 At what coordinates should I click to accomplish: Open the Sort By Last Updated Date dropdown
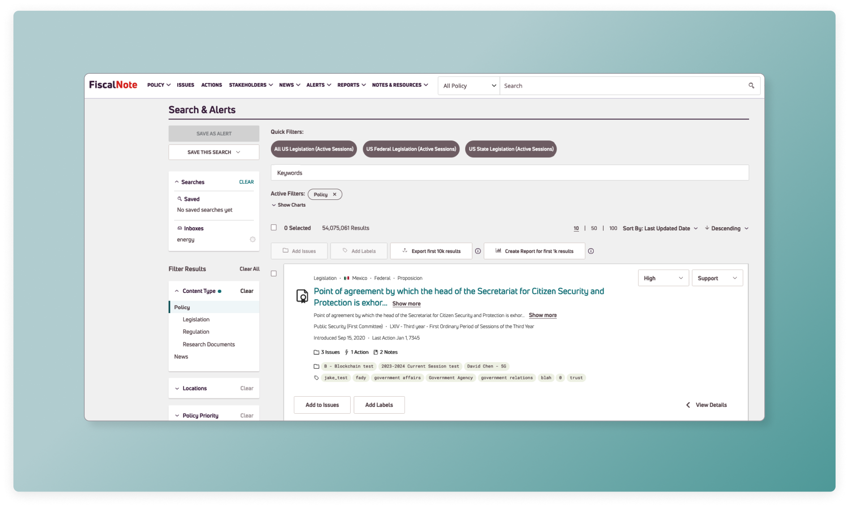[660, 228]
